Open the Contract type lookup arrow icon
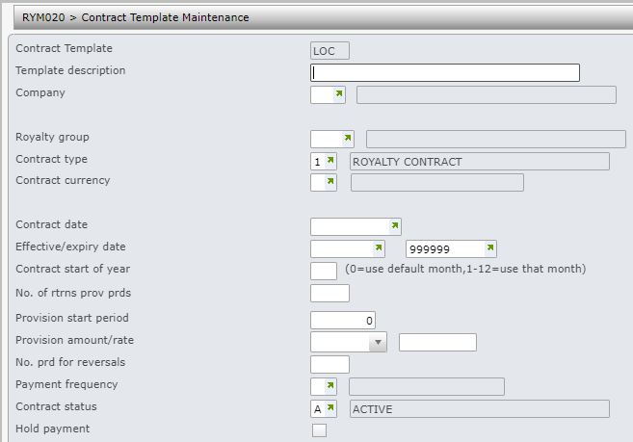 click(x=330, y=160)
